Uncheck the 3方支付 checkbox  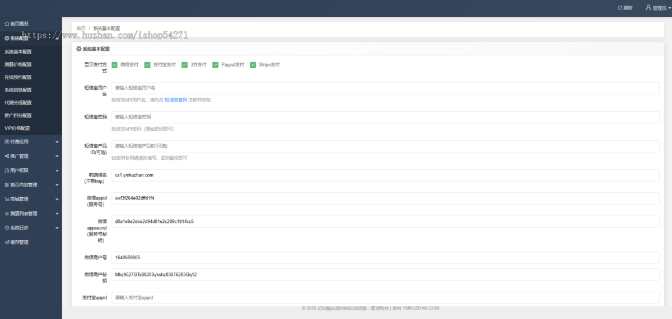[x=185, y=65]
